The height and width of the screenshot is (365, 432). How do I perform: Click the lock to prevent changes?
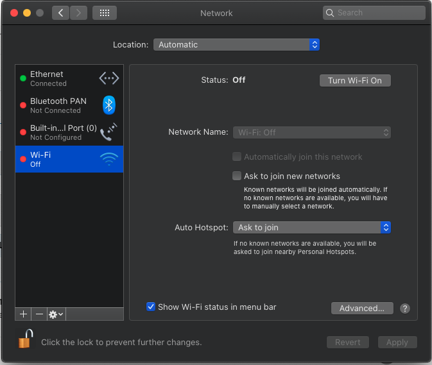[25, 339]
